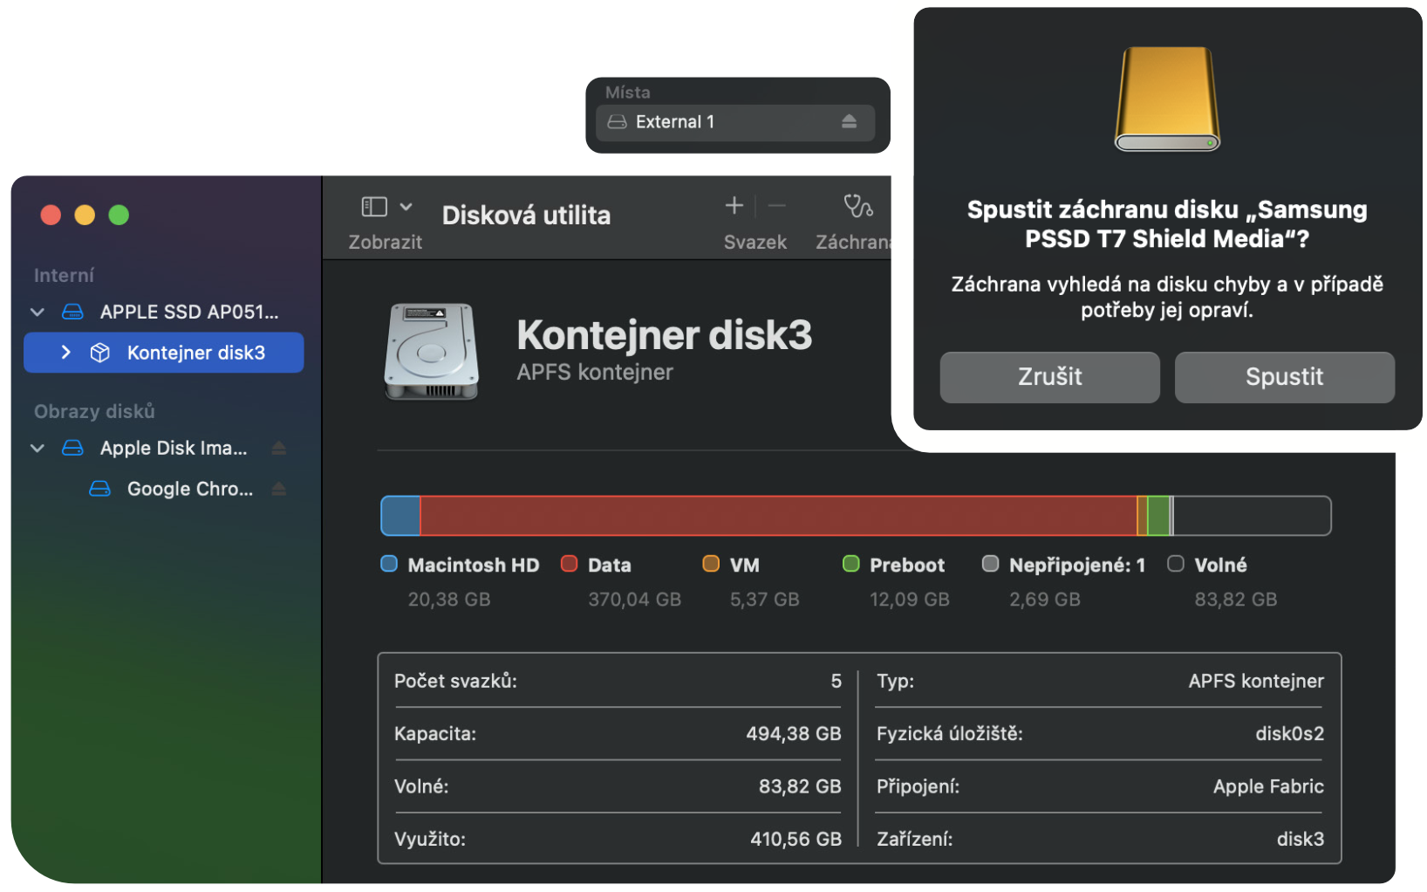Screen dimensions: 1427x892
Task: Confirm first aid with Spustit button
Action: point(1285,377)
